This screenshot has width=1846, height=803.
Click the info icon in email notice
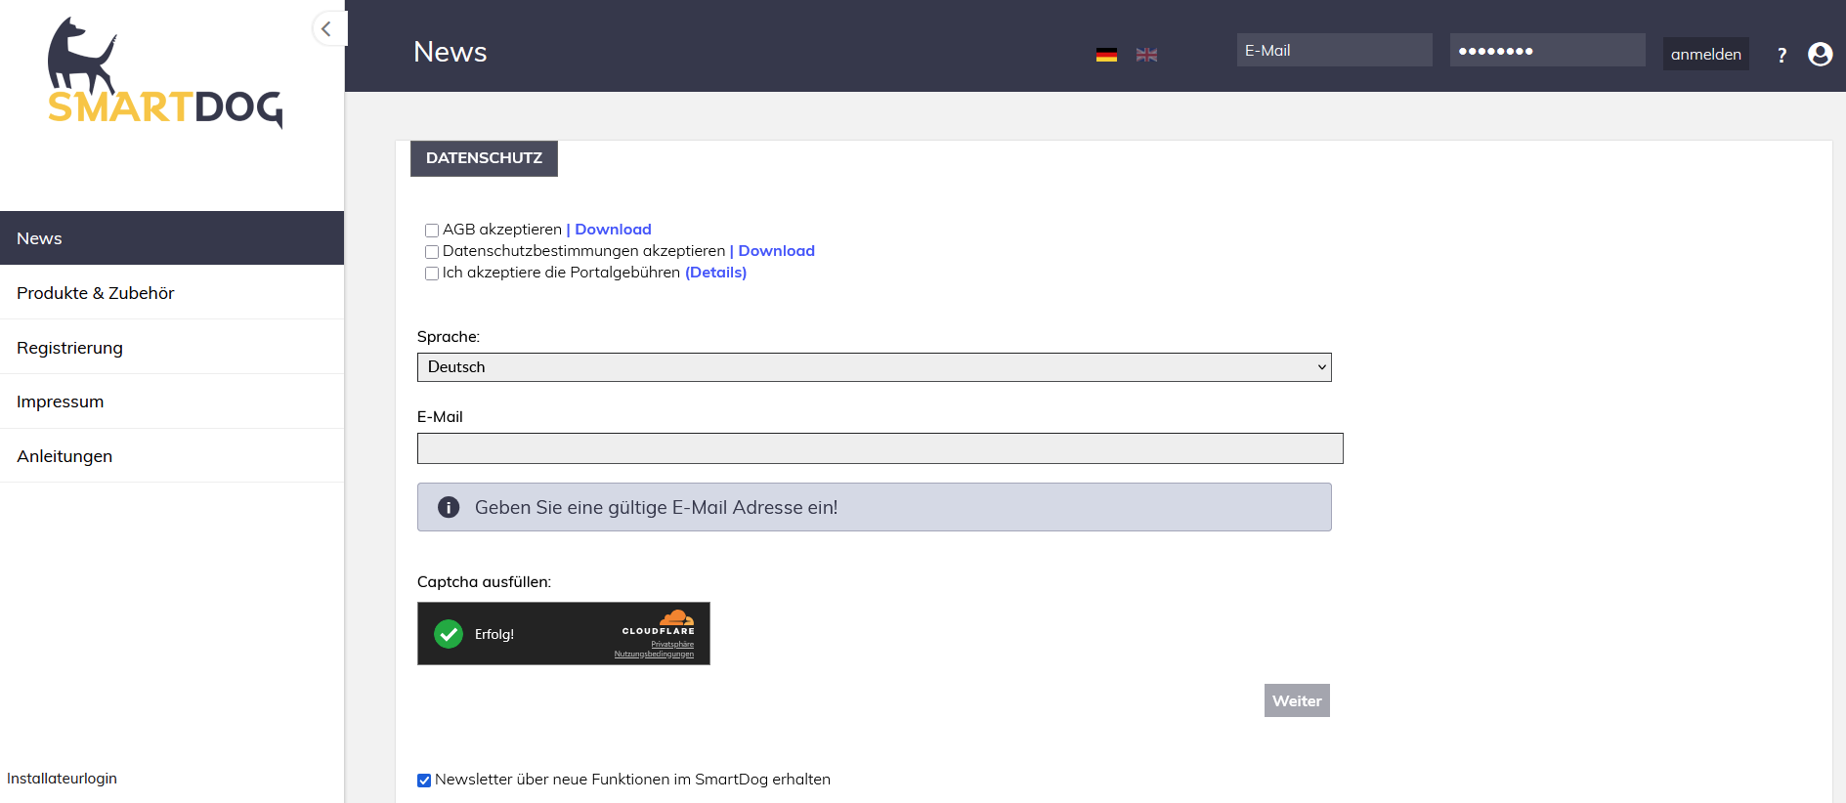449,507
